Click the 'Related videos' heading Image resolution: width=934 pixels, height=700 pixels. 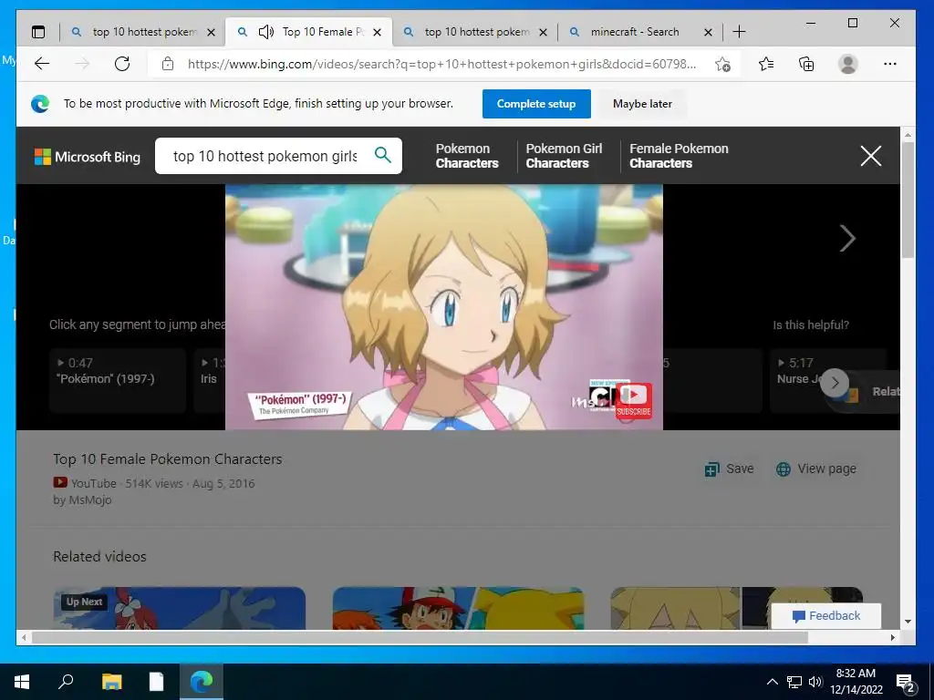point(99,557)
